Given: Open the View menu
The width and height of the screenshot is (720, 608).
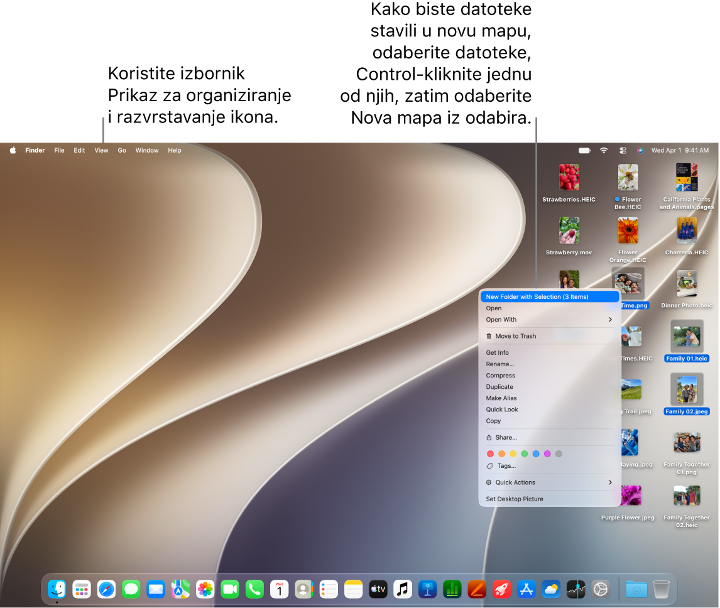Looking at the screenshot, I should (x=101, y=150).
